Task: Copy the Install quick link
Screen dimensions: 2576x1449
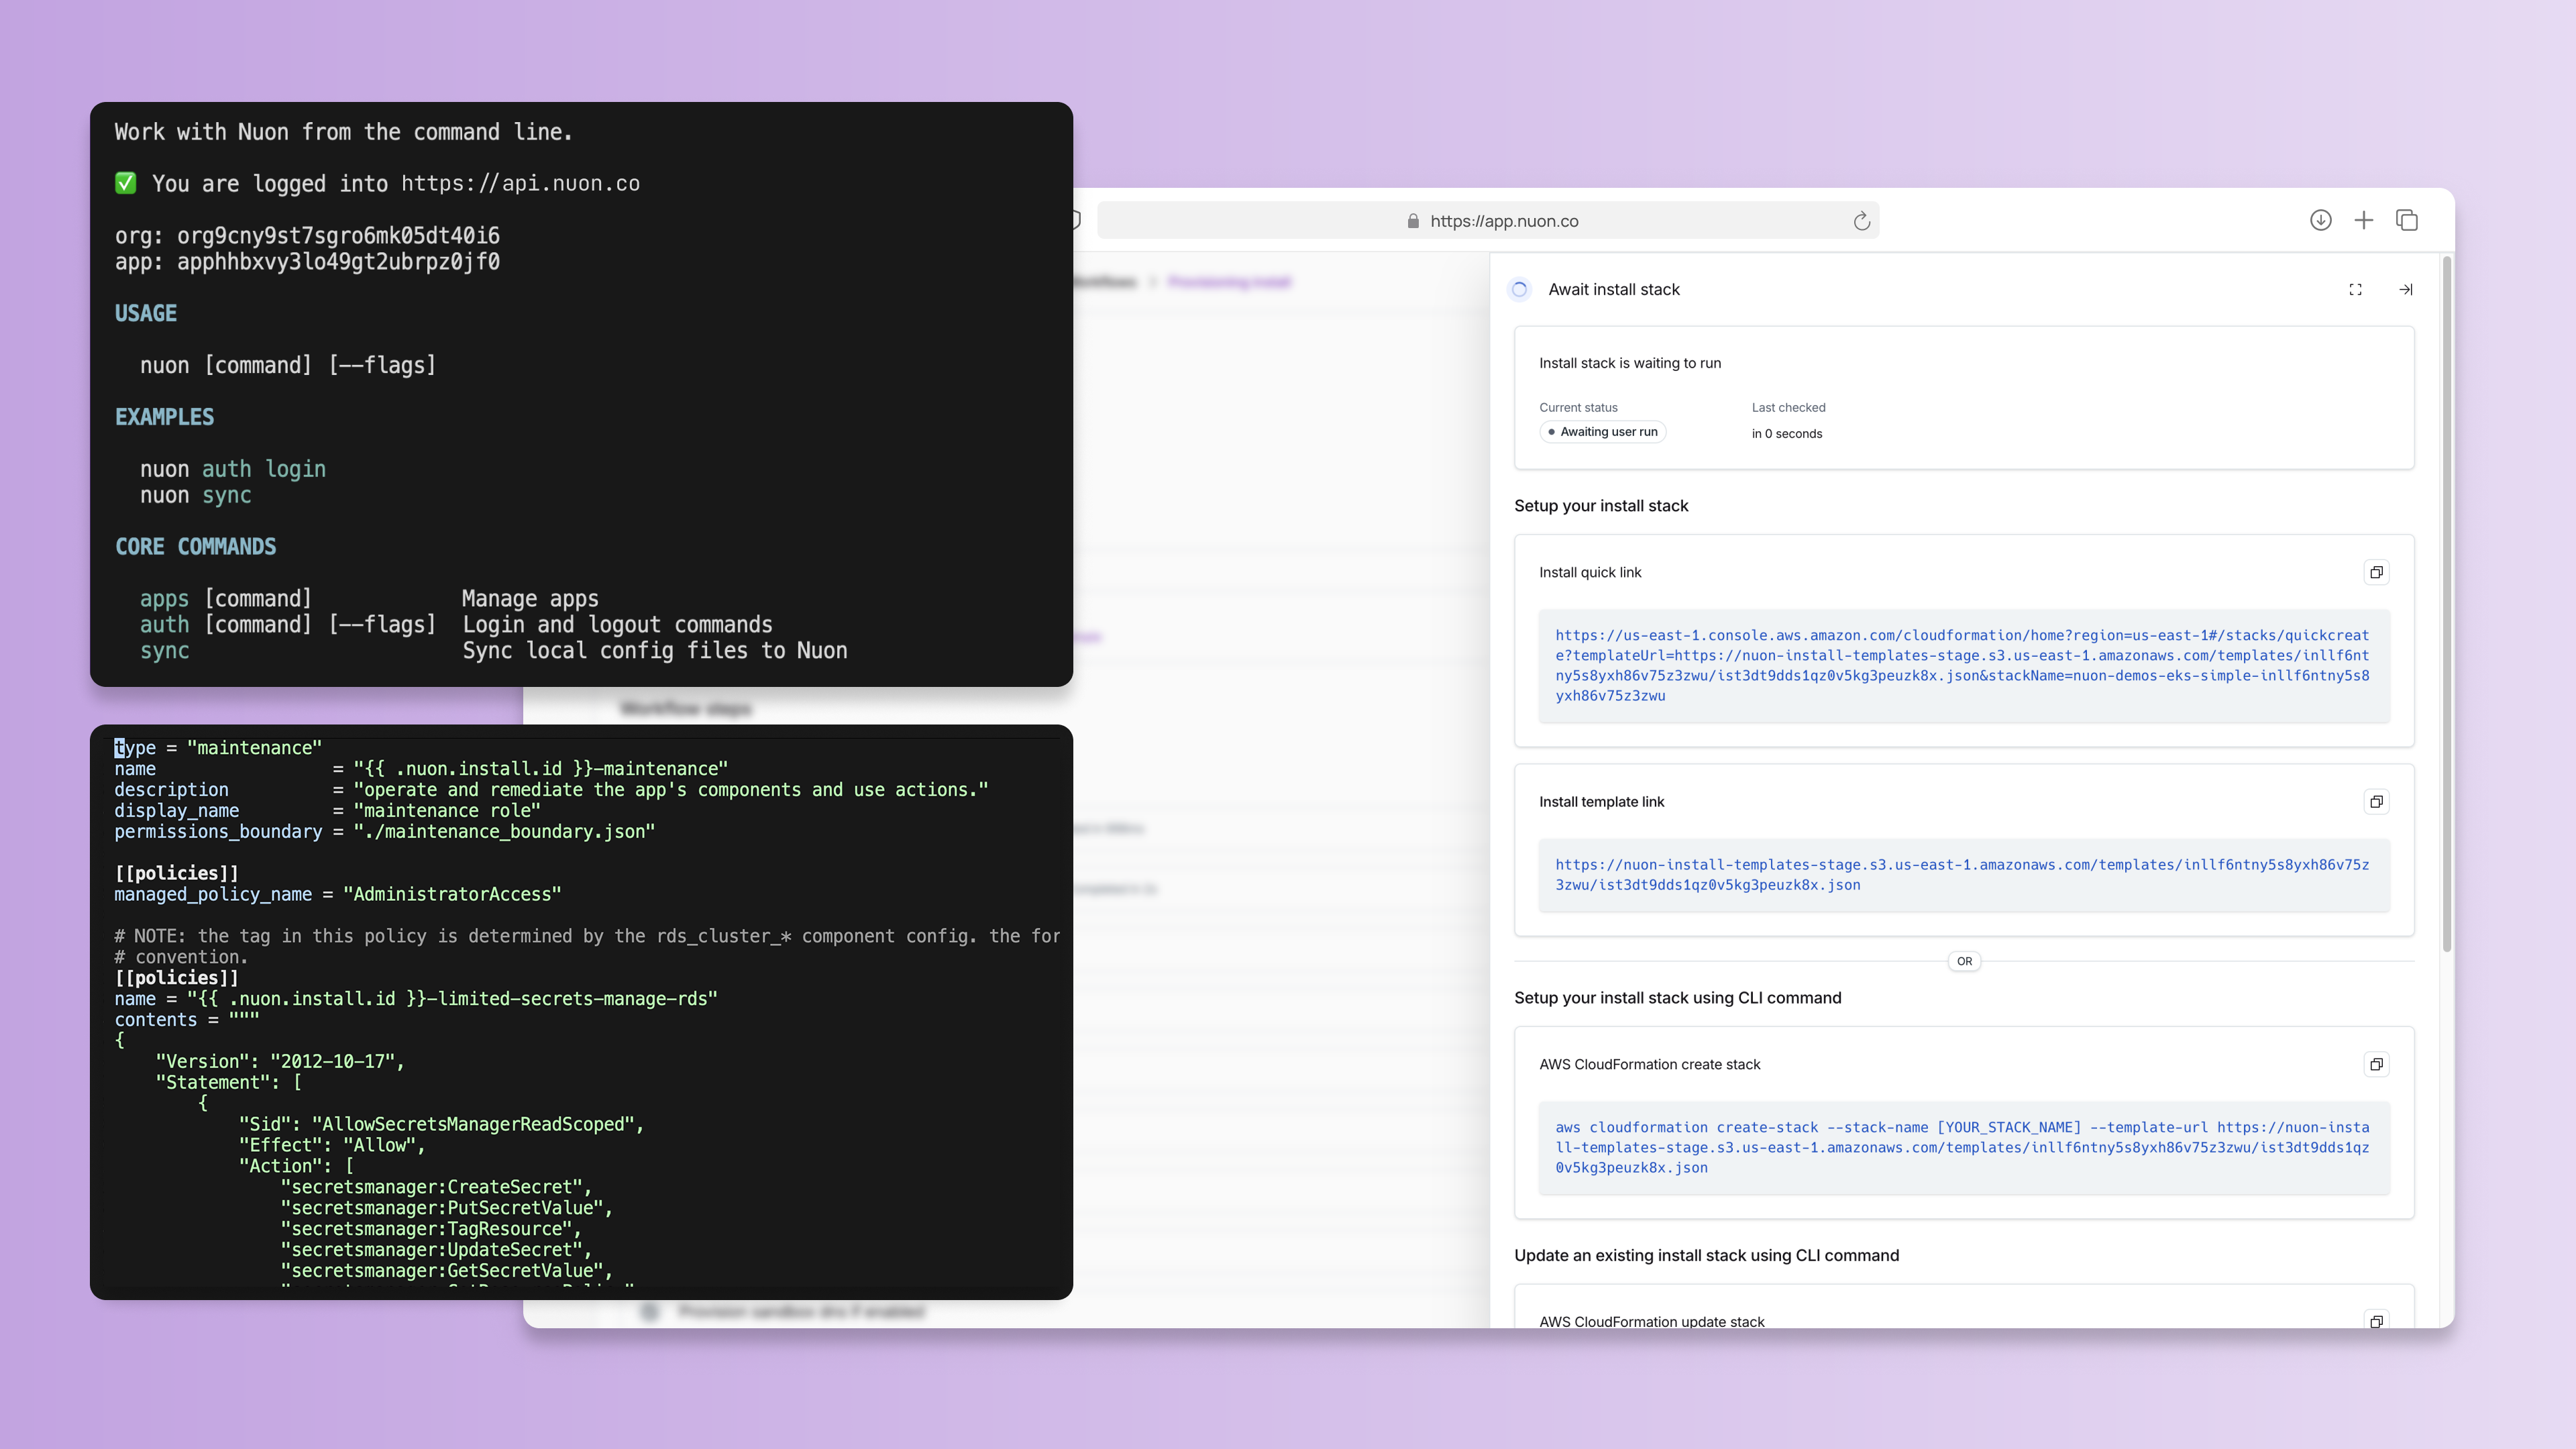Action: pos(2376,572)
